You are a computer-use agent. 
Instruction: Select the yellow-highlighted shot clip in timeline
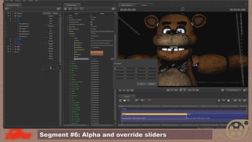click(154, 116)
